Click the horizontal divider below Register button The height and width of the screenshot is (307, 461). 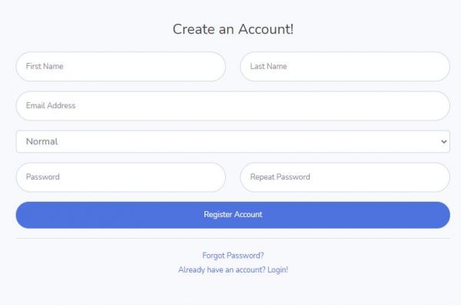pos(233,238)
